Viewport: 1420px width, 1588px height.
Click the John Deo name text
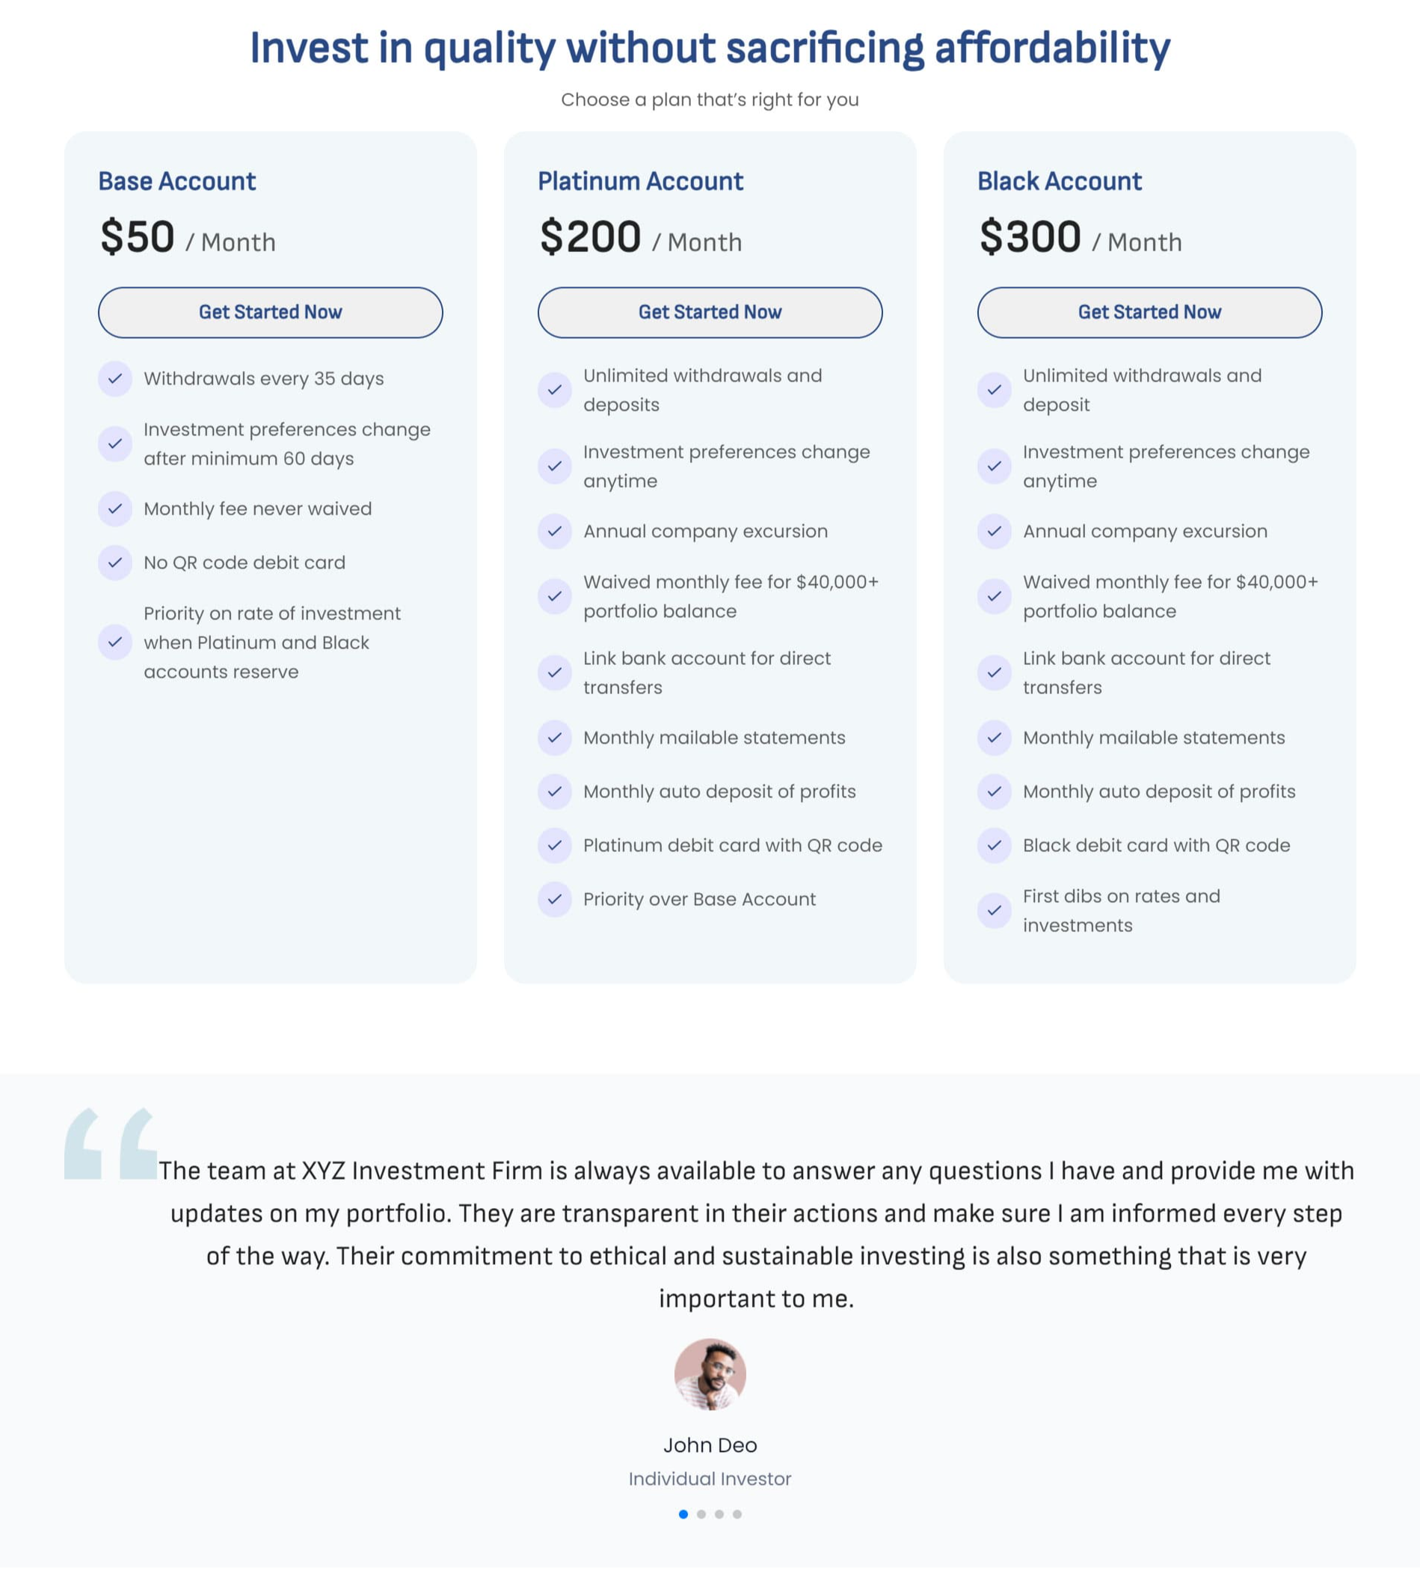point(710,1445)
